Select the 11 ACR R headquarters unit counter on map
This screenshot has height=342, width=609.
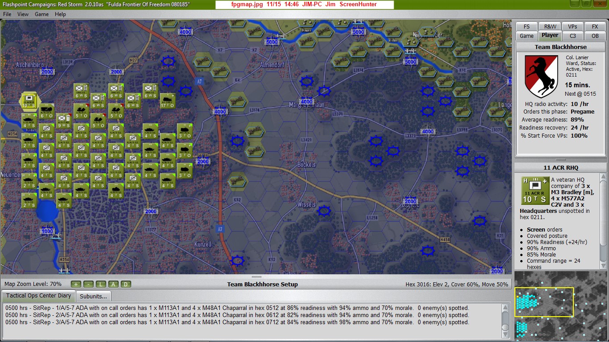29,101
